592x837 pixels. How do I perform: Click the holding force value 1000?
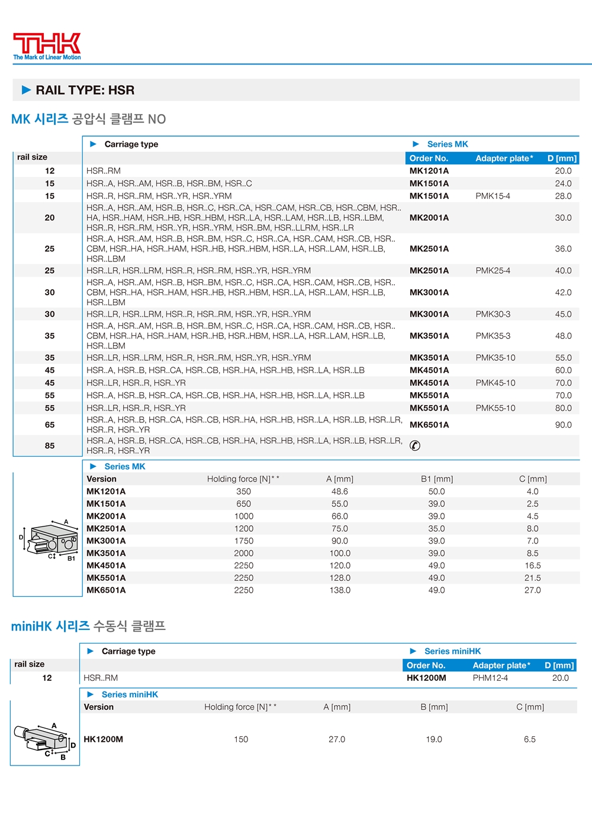tap(244, 516)
